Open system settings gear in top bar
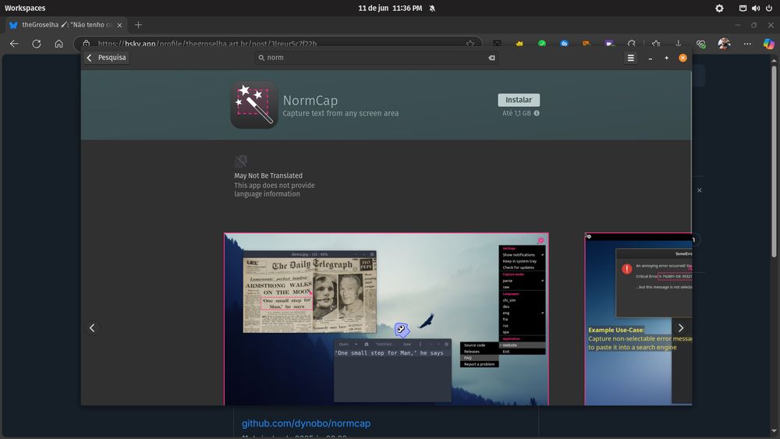780x439 pixels. (x=719, y=8)
